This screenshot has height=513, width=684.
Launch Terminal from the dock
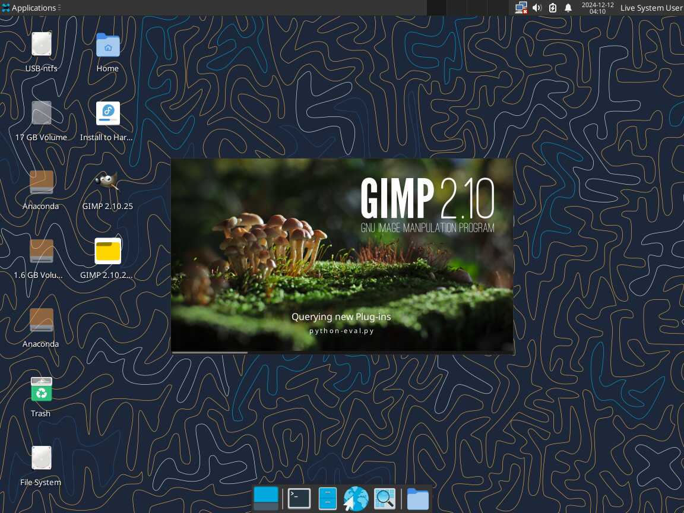pos(299,498)
